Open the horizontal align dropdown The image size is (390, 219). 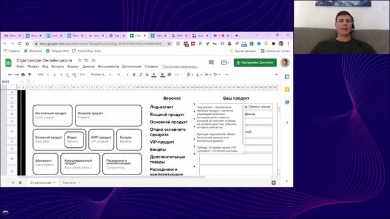pos(190,74)
